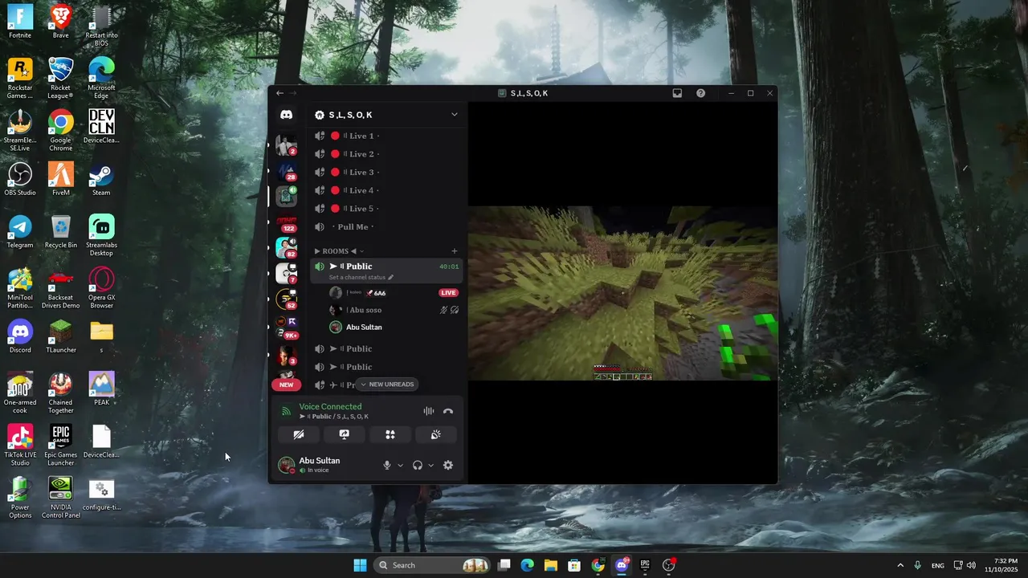The width and height of the screenshot is (1028, 578).
Task: Open Public / S,L,S,O,K voice channel link
Action: [334, 417]
